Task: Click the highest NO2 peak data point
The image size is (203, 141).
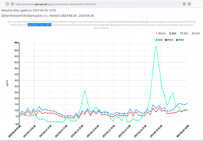Action: (156, 46)
